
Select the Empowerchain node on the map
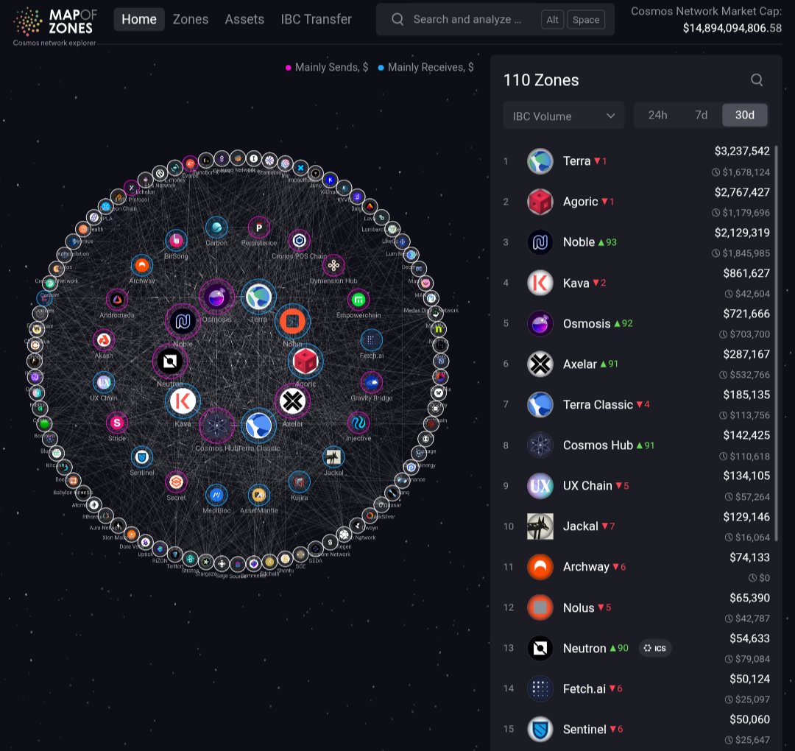click(358, 300)
